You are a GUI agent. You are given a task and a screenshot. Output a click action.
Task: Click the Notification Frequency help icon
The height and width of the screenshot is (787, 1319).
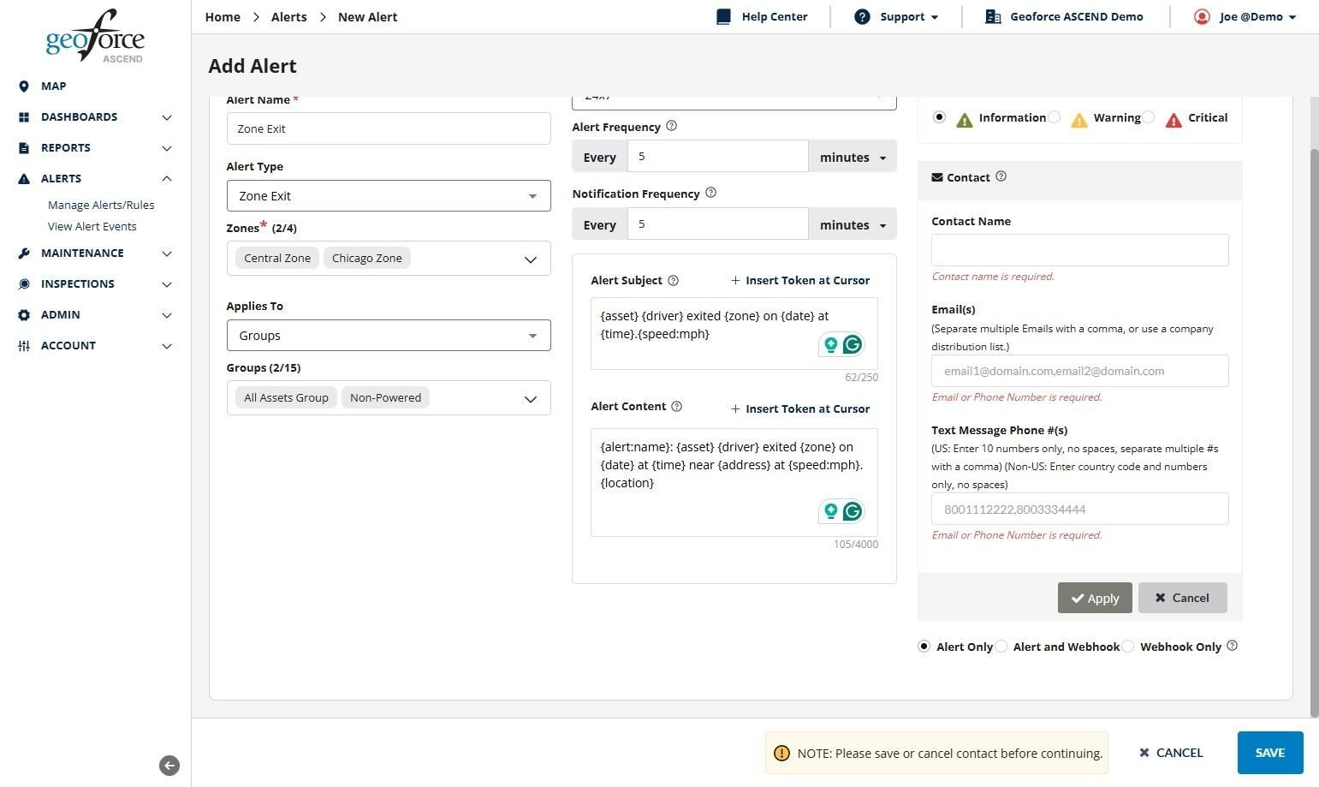[710, 193]
